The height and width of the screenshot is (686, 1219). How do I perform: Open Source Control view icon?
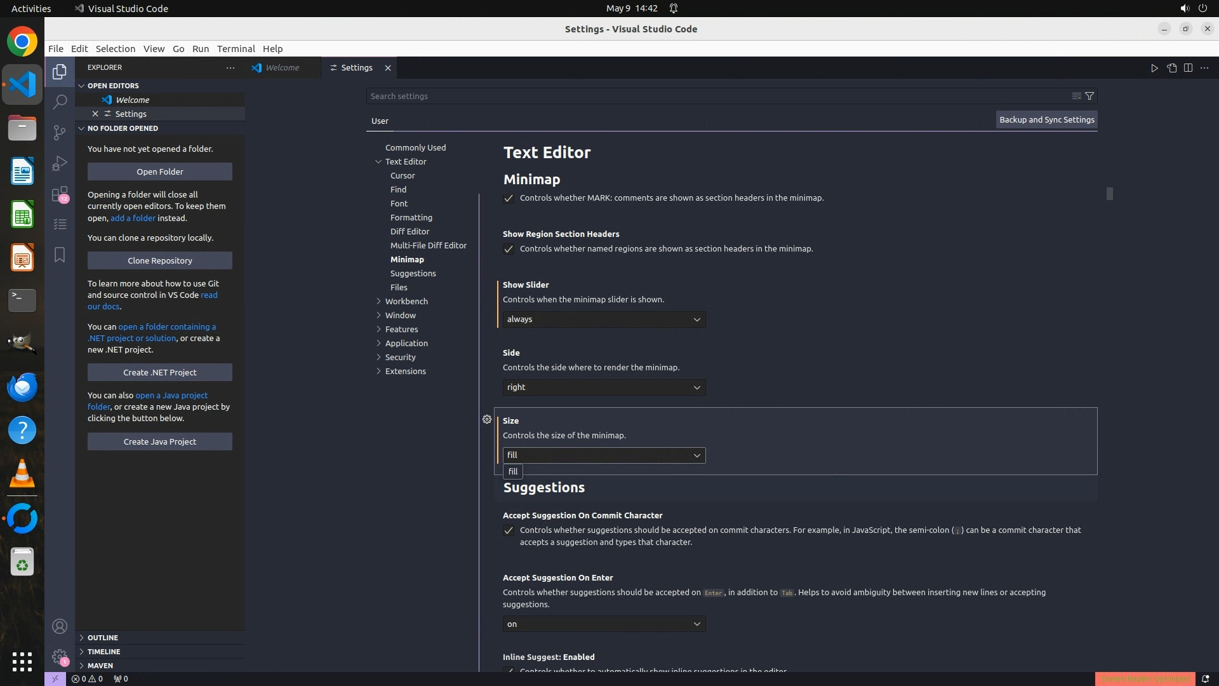[x=60, y=132]
